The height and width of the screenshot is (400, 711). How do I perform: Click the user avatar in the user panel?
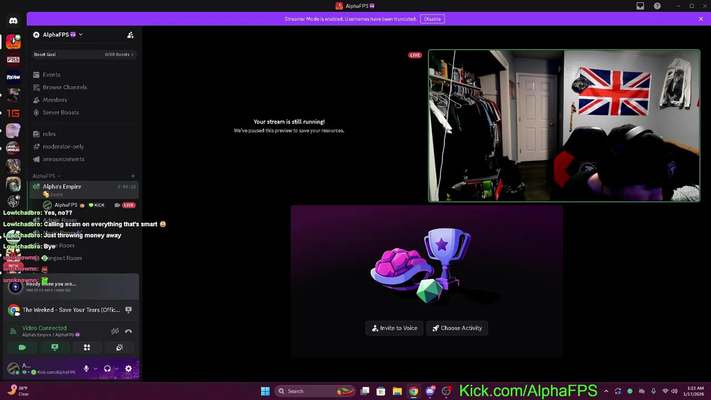pos(13,369)
